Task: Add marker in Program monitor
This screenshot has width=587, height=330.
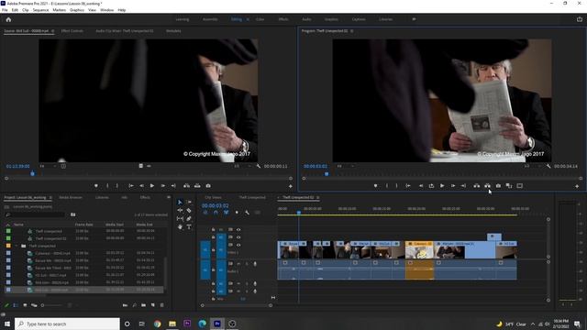Action: [375, 185]
